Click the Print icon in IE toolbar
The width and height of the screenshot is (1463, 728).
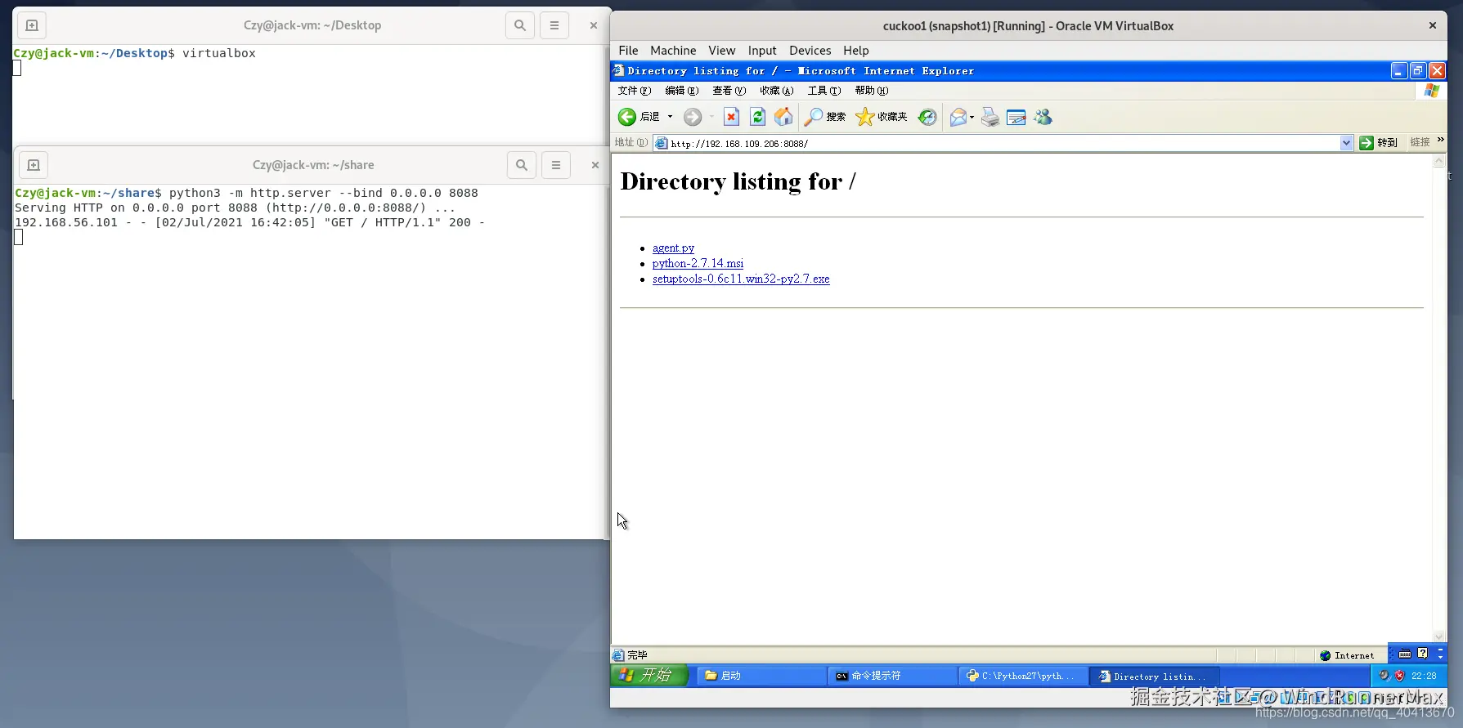click(990, 118)
